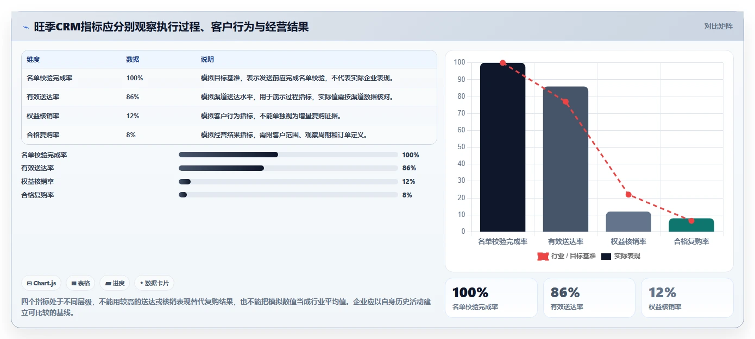Image resolution: width=755 pixels, height=339 pixels.
Task: Click the red baseline point on 有效送达率
Action: pyautogui.click(x=565, y=101)
